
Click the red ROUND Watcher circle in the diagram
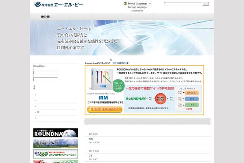[x=161, y=99]
